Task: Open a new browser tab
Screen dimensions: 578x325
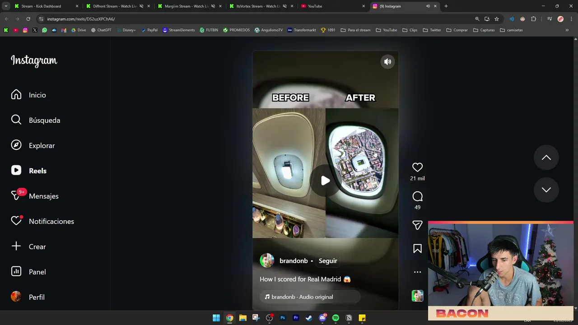Action: [446, 6]
